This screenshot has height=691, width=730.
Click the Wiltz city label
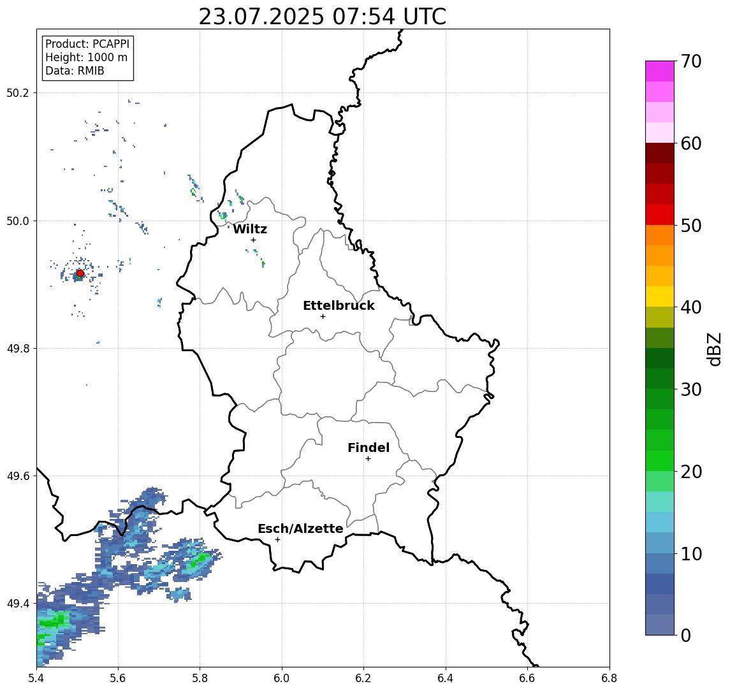click(x=250, y=229)
